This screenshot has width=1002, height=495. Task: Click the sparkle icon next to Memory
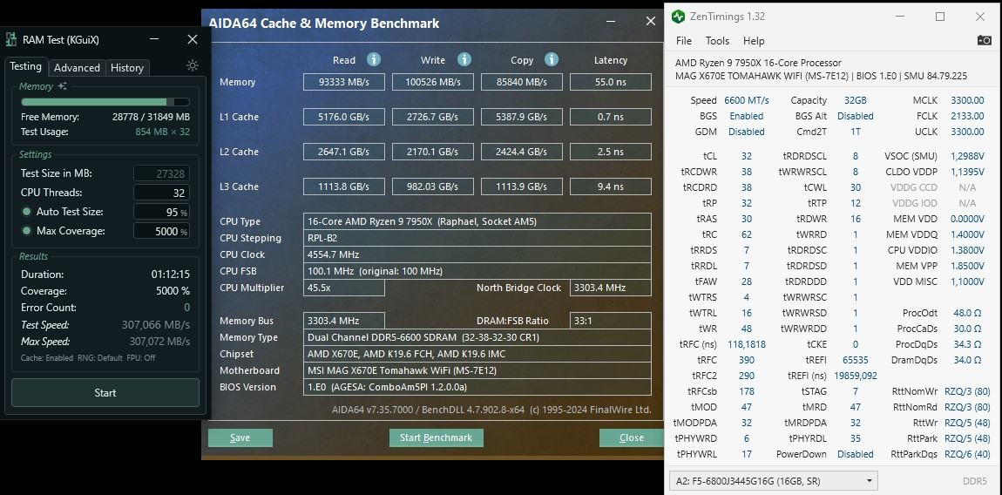(x=62, y=85)
